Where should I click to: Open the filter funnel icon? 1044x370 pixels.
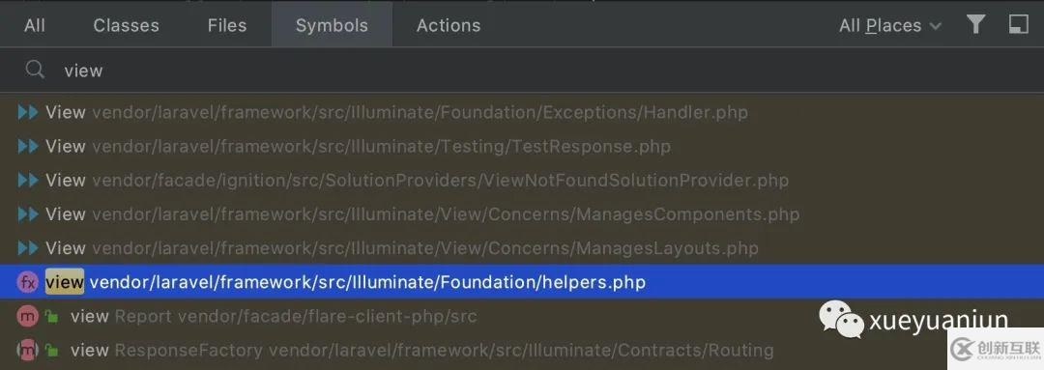[975, 24]
